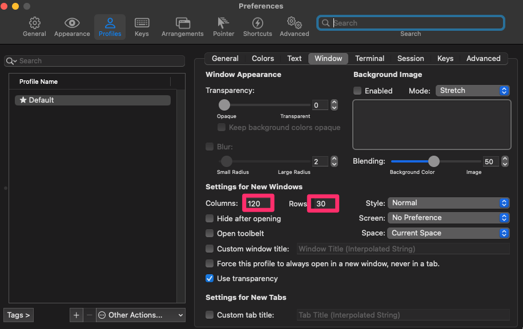Switch to the Terminal tab
The height and width of the screenshot is (329, 523).
pyautogui.click(x=369, y=59)
